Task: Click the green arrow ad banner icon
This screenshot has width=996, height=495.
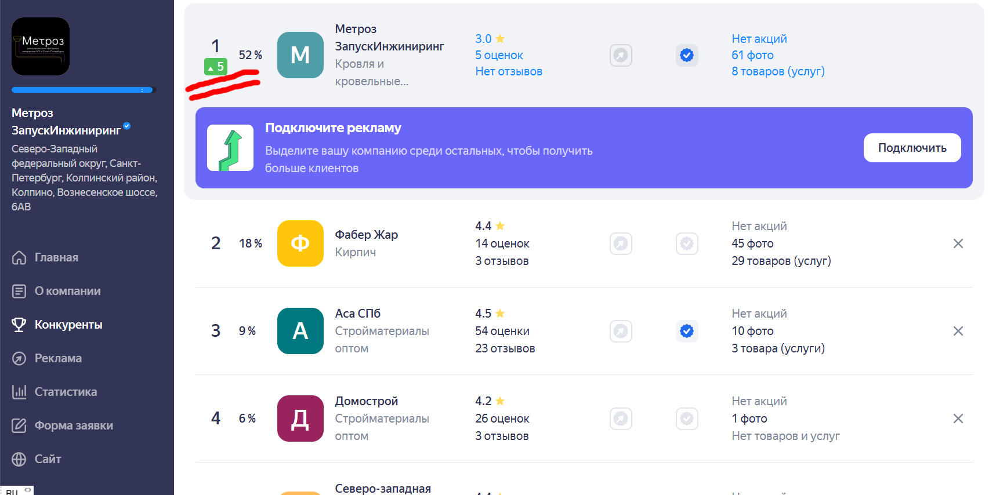Action: coord(230,148)
